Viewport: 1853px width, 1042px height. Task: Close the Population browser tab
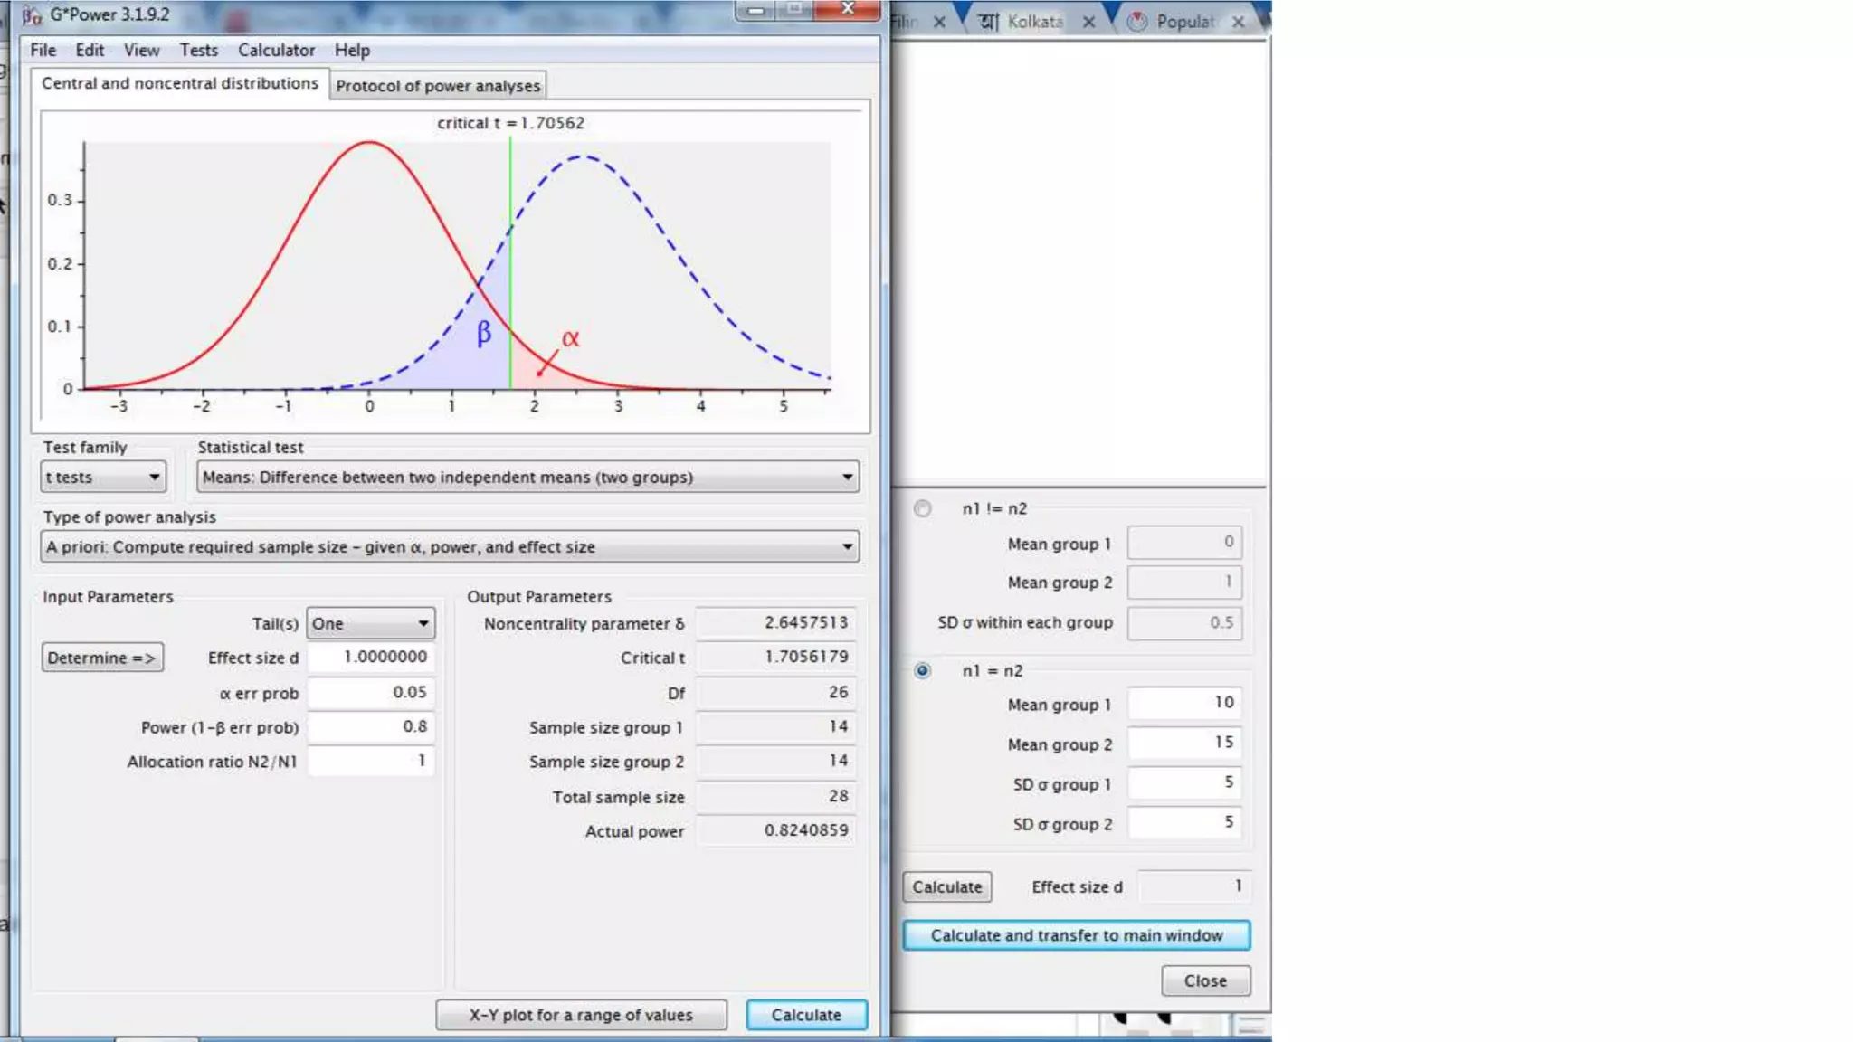pyautogui.click(x=1238, y=22)
